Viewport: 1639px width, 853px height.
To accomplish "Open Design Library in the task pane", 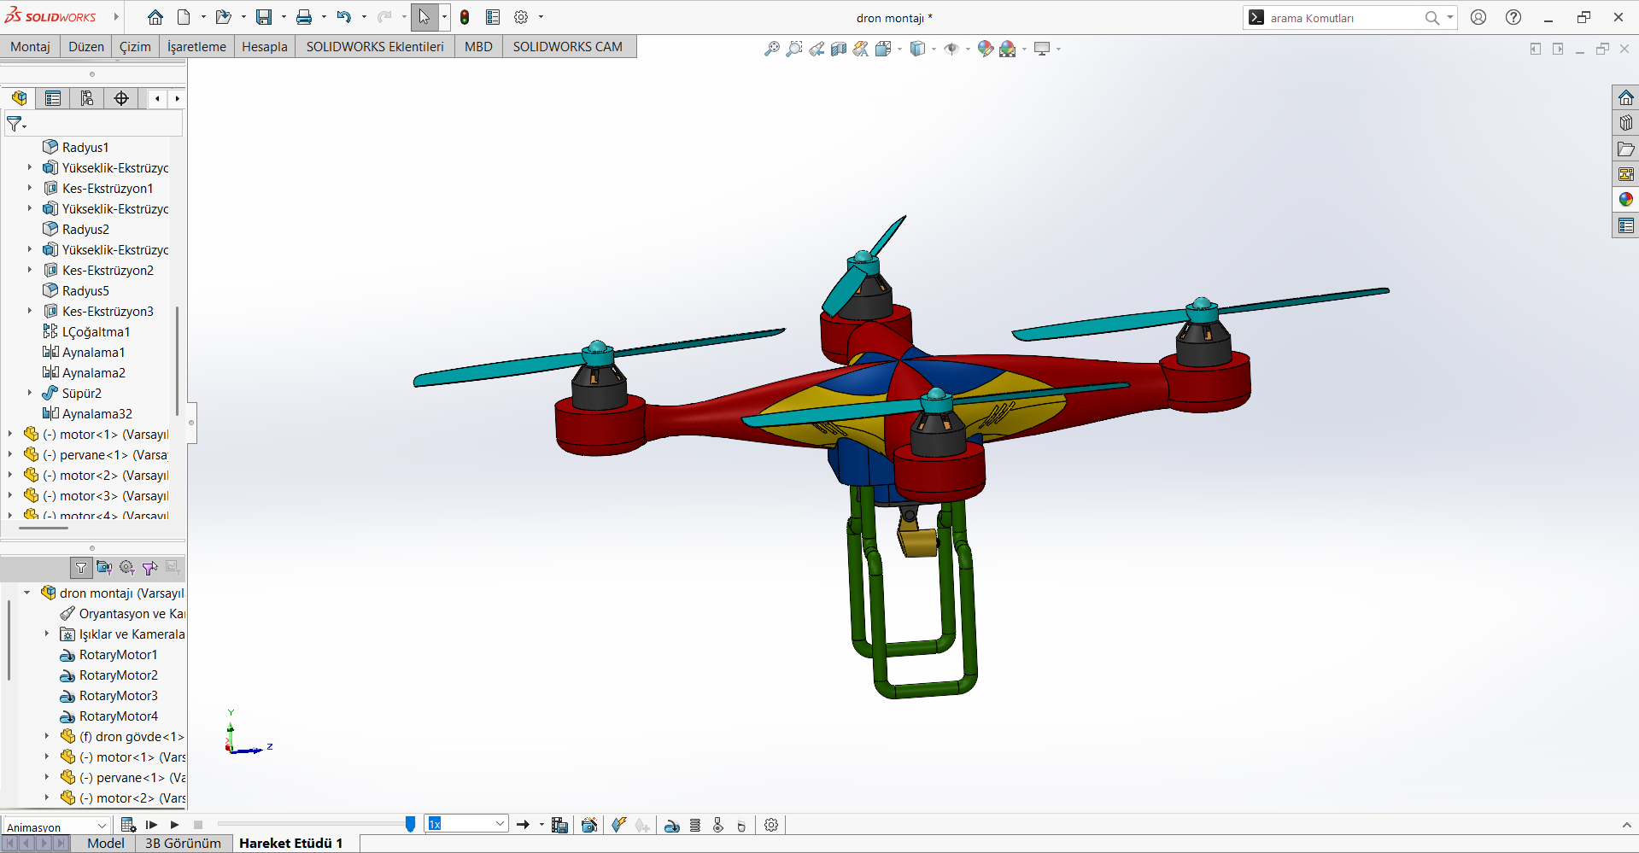I will pyautogui.click(x=1625, y=123).
